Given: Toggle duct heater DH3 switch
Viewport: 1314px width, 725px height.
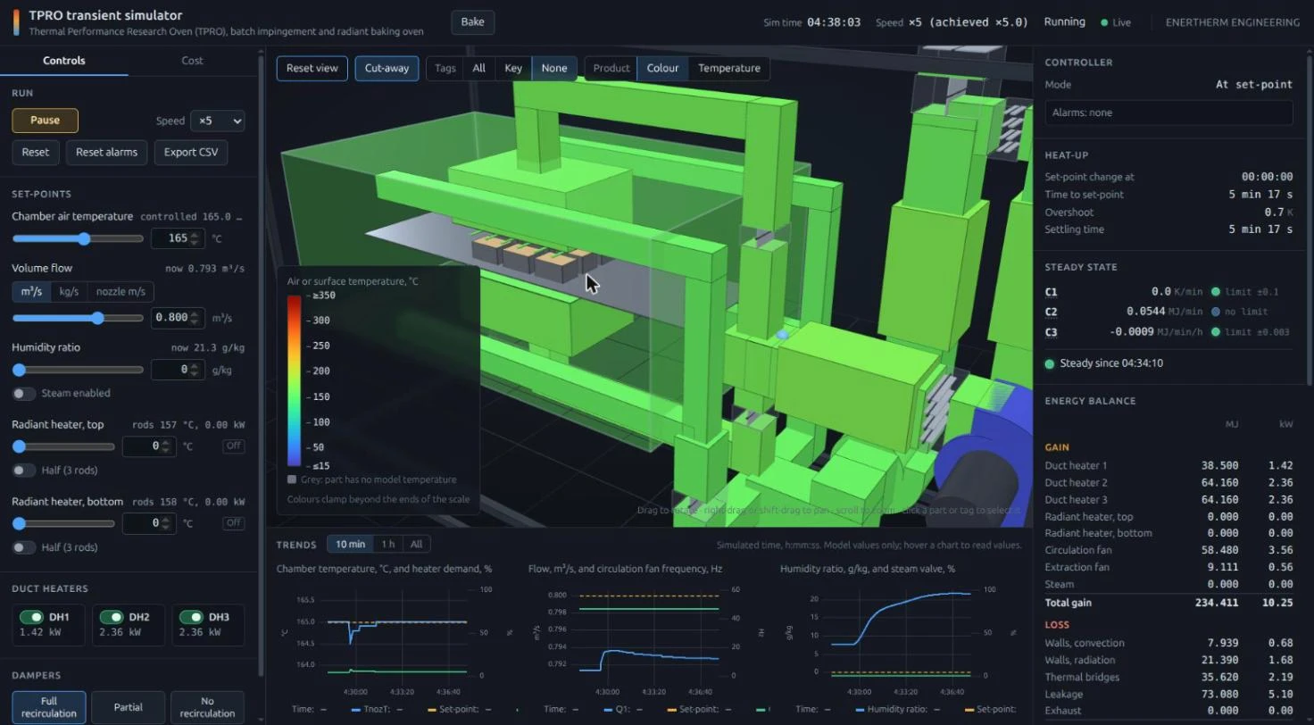Looking at the screenshot, I should tap(192, 617).
